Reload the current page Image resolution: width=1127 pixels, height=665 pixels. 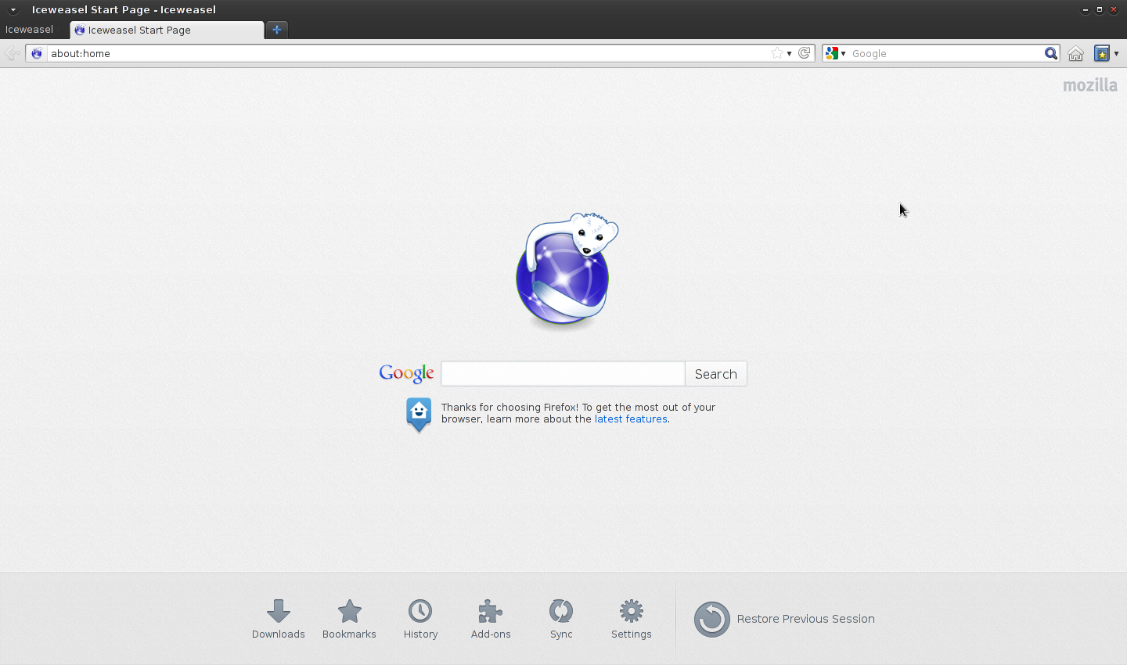pyautogui.click(x=804, y=53)
